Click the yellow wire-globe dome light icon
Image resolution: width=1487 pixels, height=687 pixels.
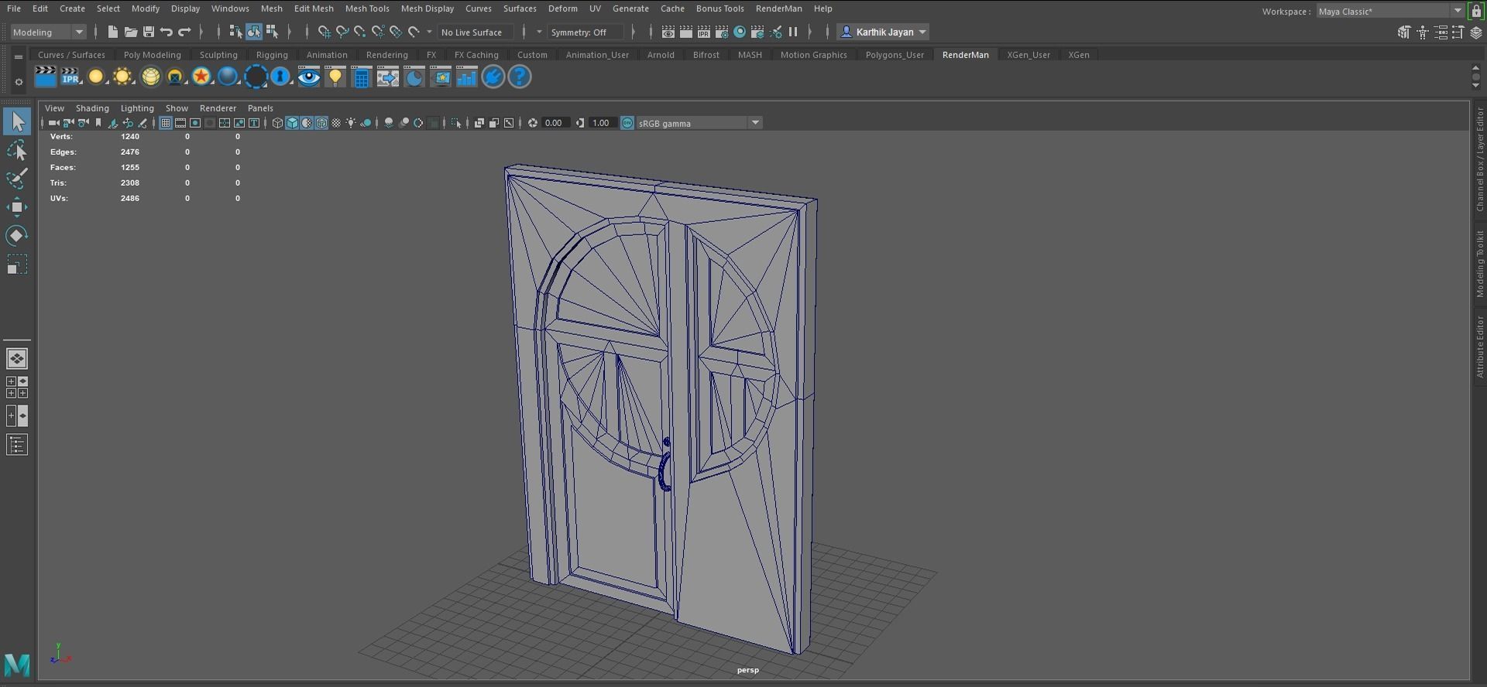pyautogui.click(x=150, y=77)
